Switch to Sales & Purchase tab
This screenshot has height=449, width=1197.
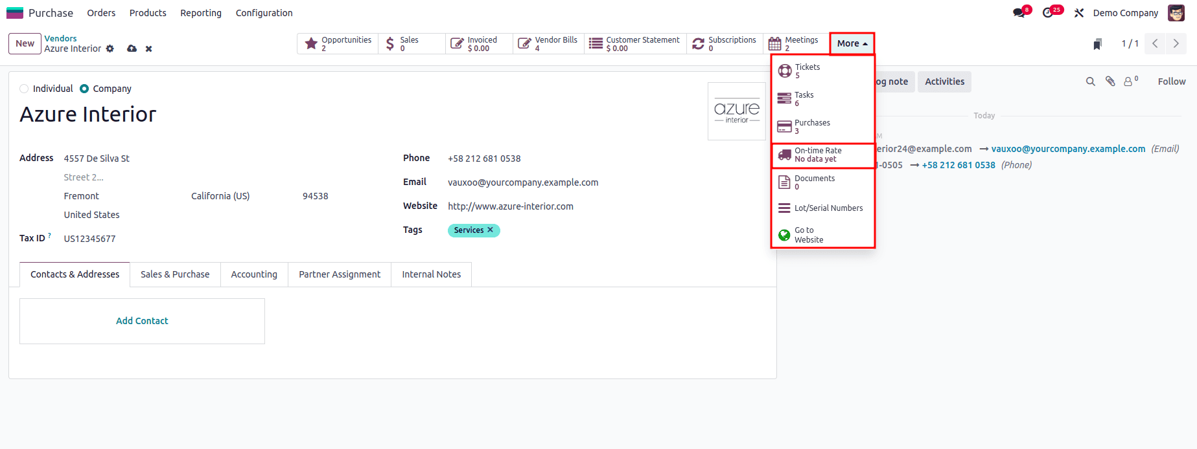(175, 274)
